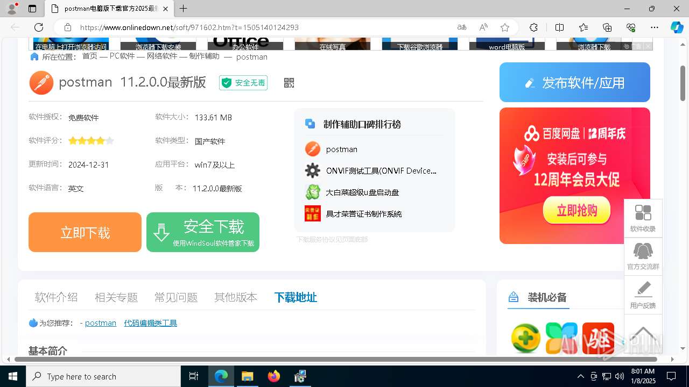Open the 百度网盘 12周年庆 ad banner

point(575,176)
